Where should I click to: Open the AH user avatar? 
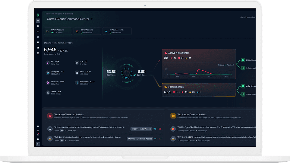pyautogui.click(x=38, y=144)
